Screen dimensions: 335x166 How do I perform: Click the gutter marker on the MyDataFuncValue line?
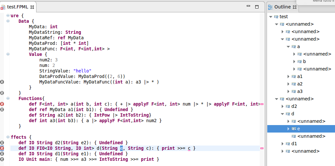[x=2, y=82]
